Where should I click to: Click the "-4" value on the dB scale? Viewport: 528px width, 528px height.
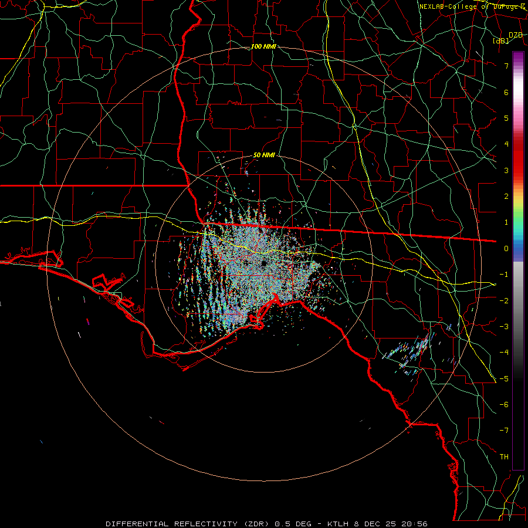click(504, 353)
